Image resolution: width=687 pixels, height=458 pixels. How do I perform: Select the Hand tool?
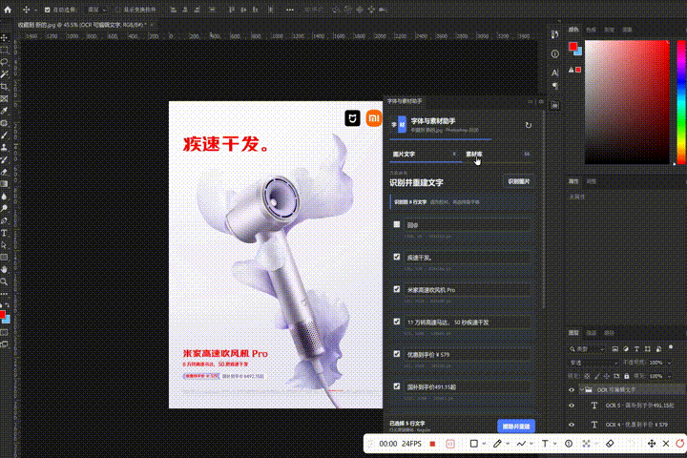[x=5, y=269]
